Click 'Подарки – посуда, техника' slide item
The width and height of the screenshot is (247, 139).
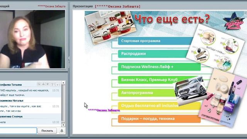click(x=159, y=119)
